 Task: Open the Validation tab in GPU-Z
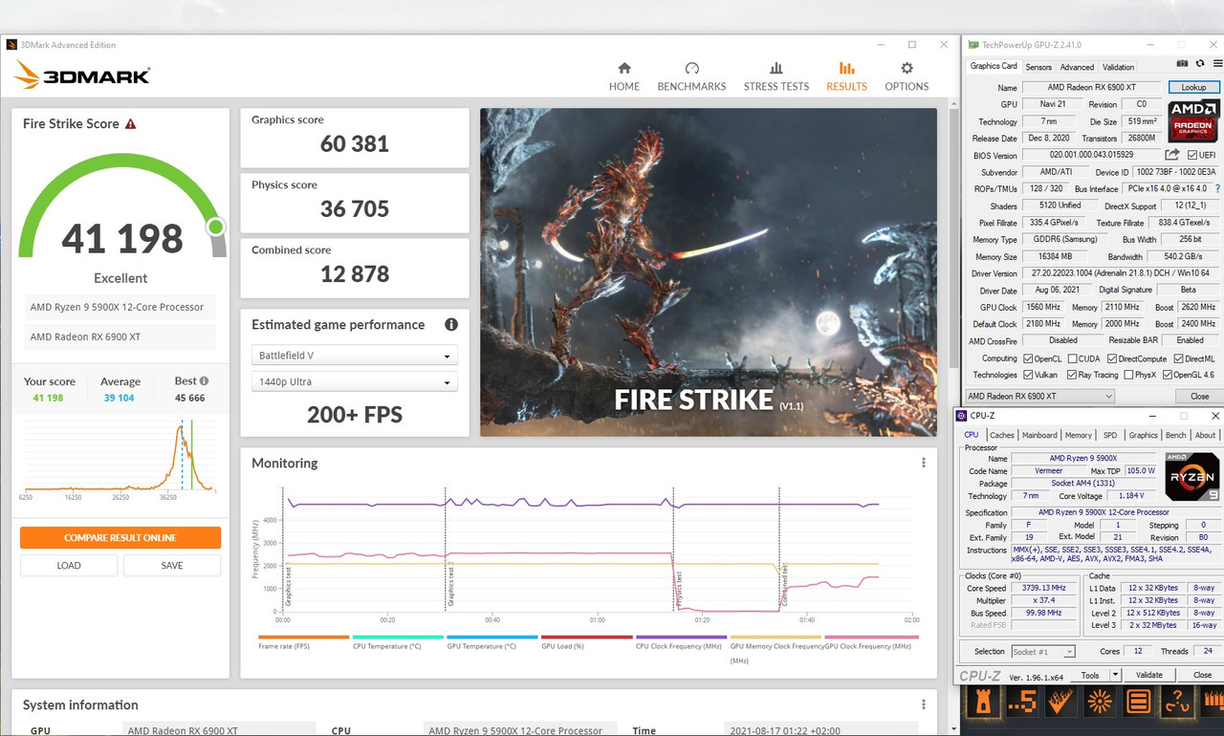1118,67
